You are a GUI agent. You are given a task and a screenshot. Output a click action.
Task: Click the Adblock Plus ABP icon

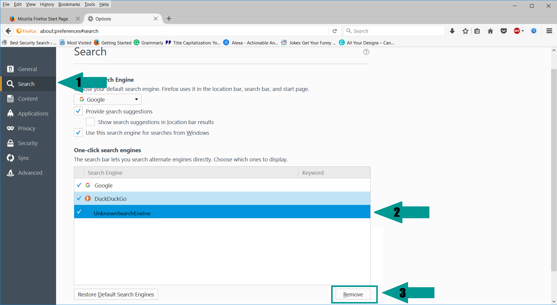click(517, 31)
